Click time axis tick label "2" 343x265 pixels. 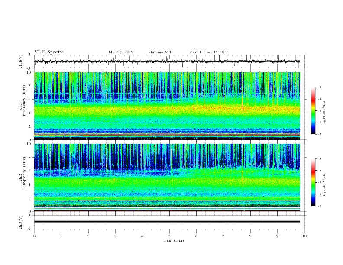coord(88,236)
